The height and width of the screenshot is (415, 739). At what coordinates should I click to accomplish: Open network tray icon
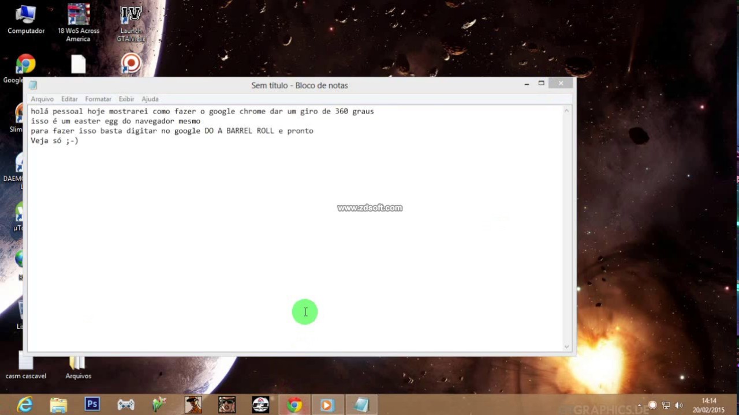(666, 405)
